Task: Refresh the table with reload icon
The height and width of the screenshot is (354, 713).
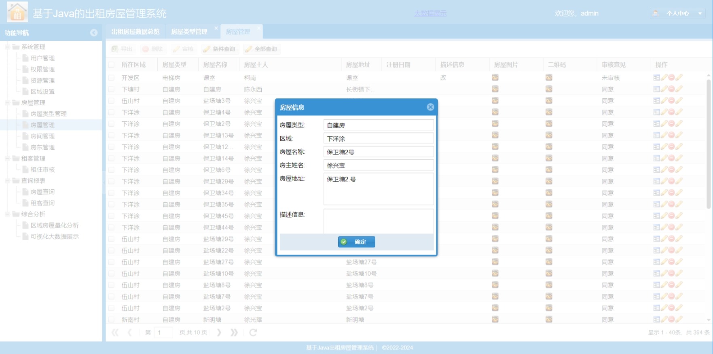Action: 253,333
